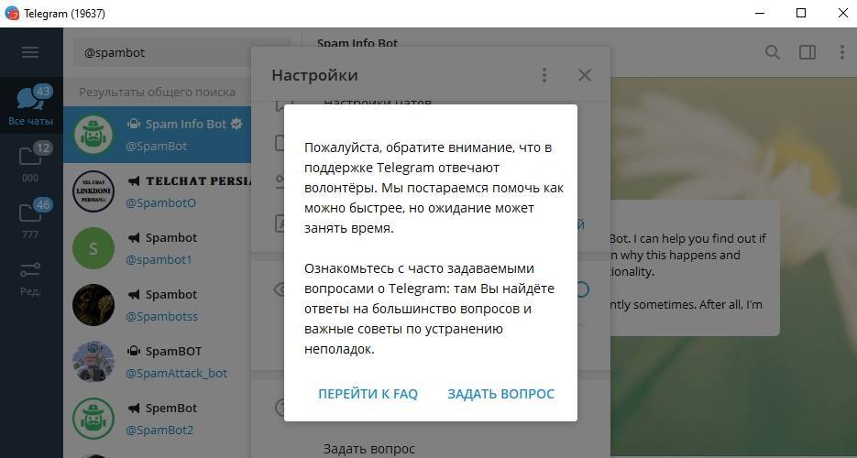Image resolution: width=857 pixels, height=458 pixels.
Task: Open the "777" chat folder
Action: [30, 220]
